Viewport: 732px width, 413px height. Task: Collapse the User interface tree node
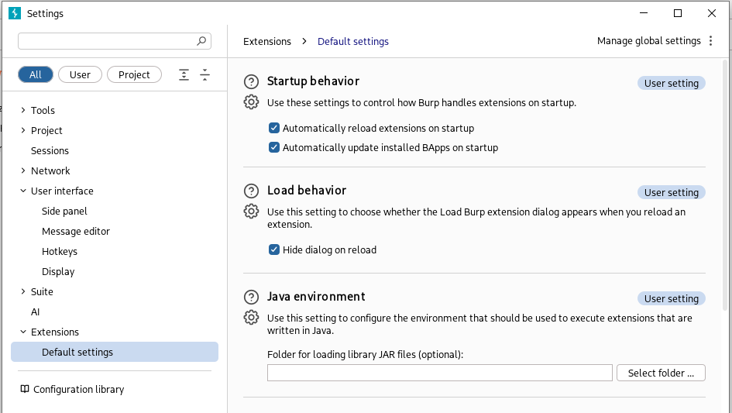(x=22, y=191)
